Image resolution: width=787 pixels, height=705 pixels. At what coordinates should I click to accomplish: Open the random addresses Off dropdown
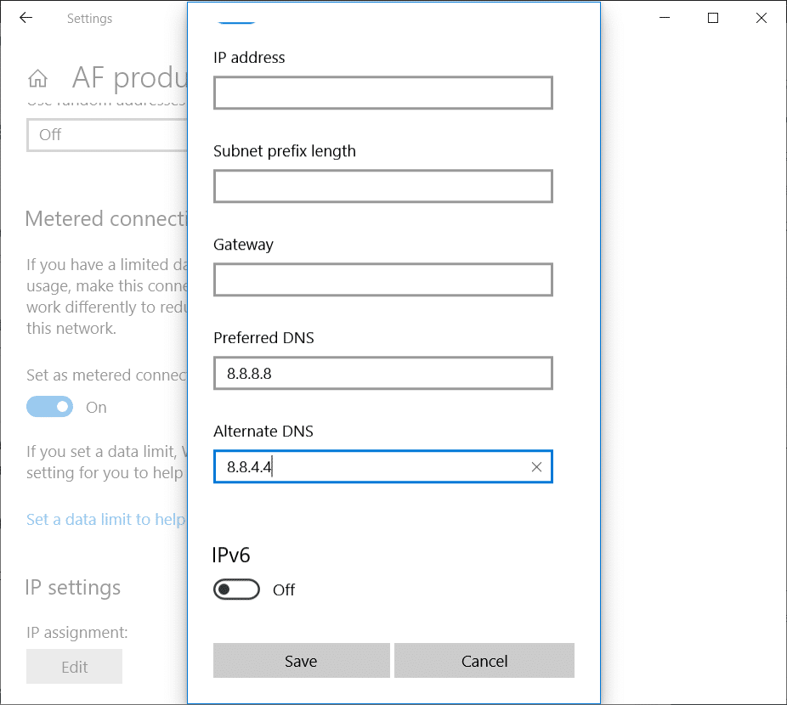click(x=107, y=135)
